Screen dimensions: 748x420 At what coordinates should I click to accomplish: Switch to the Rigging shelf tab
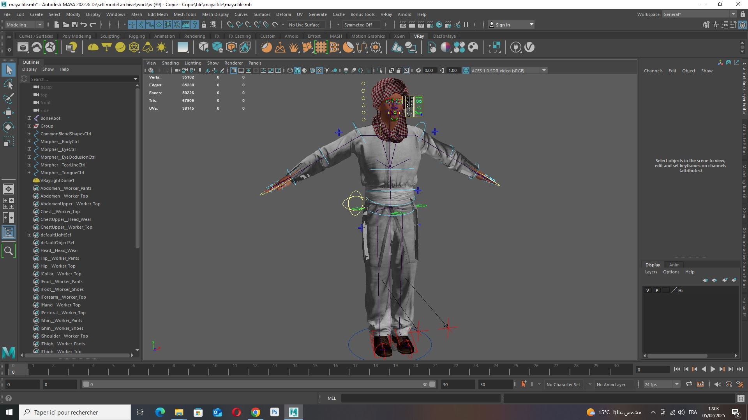[137, 36]
